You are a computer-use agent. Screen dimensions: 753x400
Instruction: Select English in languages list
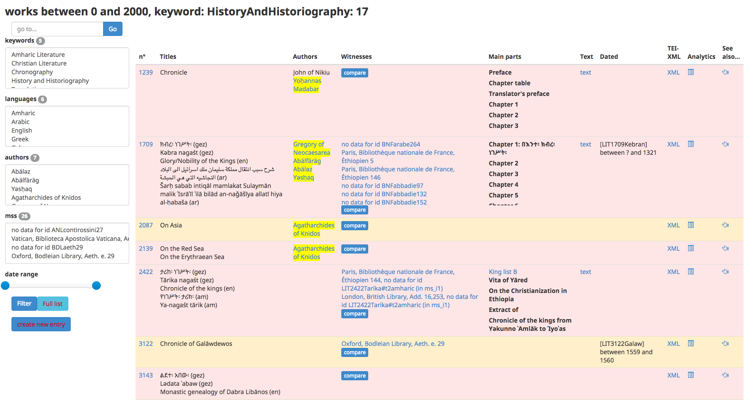pos(22,130)
